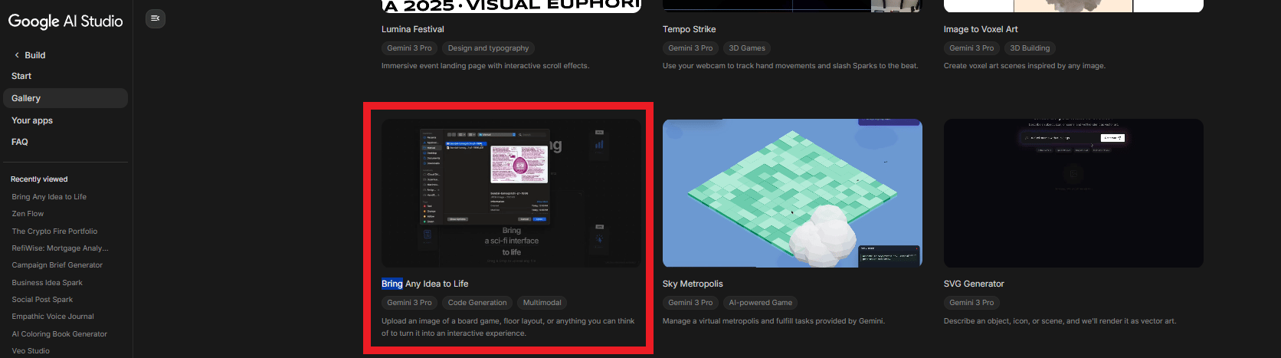This screenshot has height=358, width=1281.
Task: Select Gallery in the sidebar
Action: point(65,98)
